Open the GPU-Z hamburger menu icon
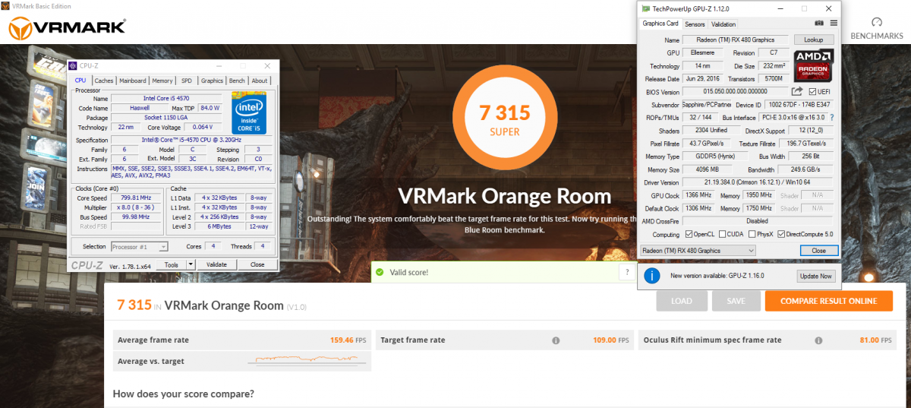This screenshot has width=911, height=408. point(834,24)
